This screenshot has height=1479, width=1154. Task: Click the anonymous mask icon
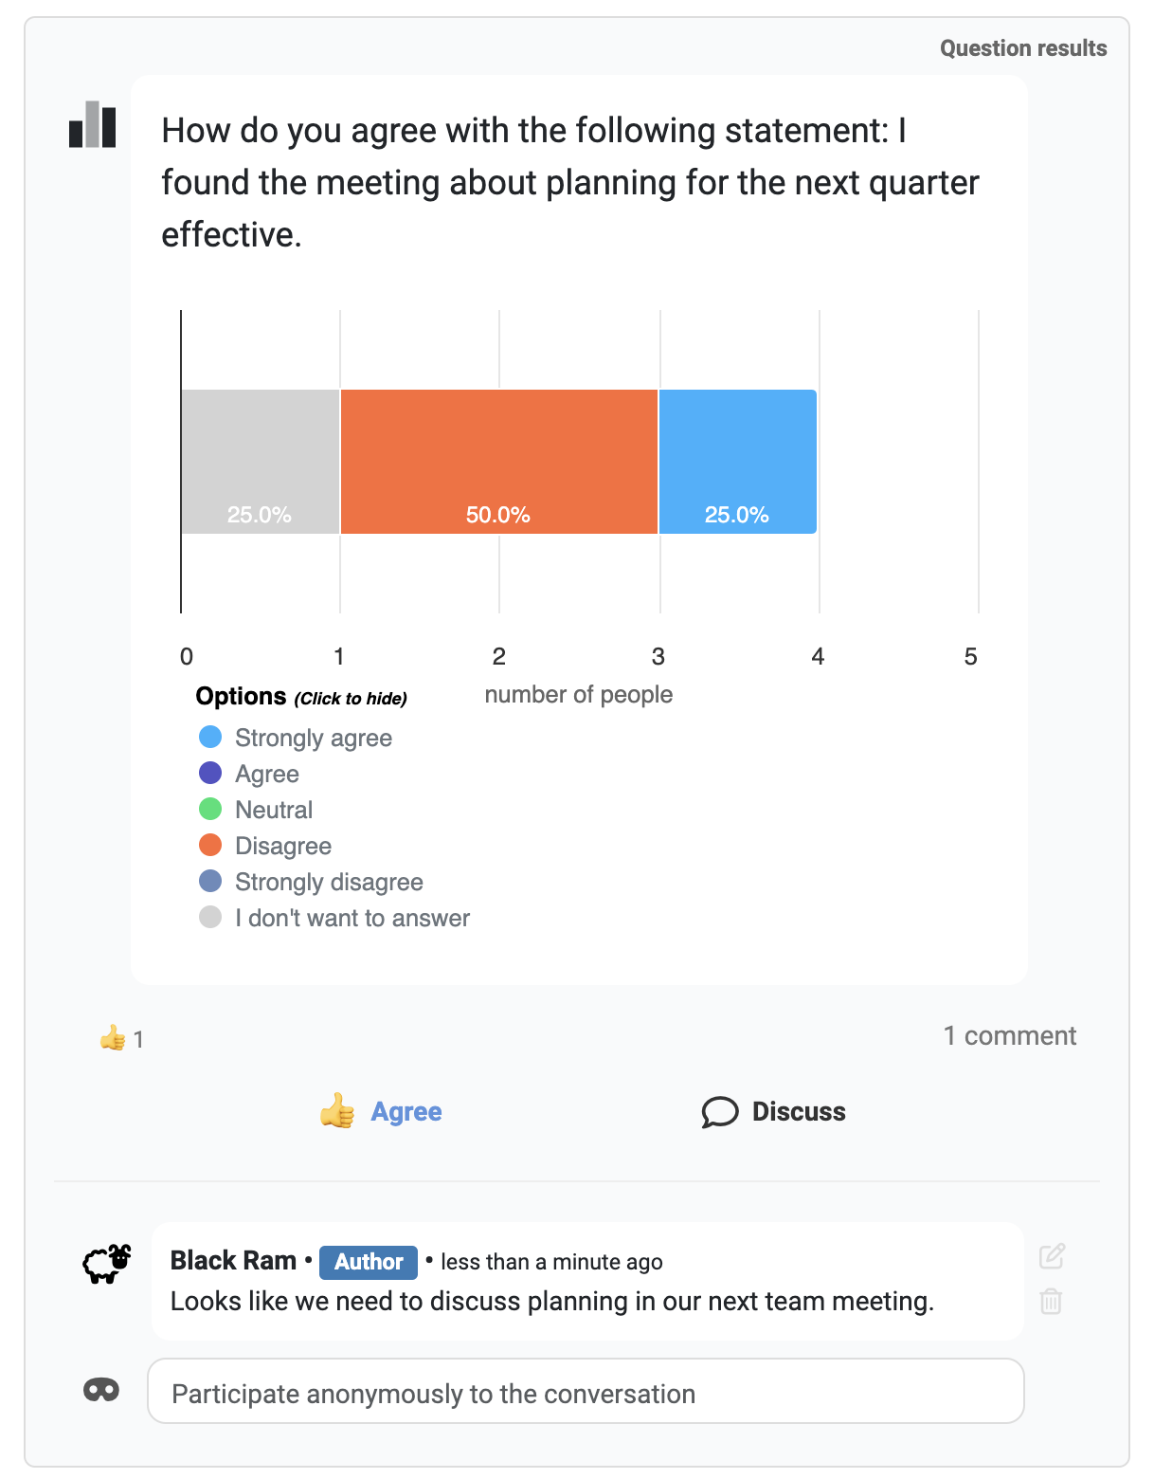pyautogui.click(x=101, y=1390)
